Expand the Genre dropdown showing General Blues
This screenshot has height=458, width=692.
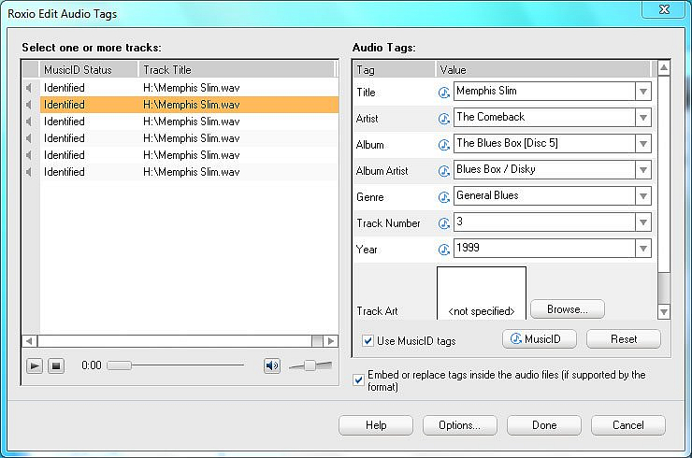(x=642, y=196)
